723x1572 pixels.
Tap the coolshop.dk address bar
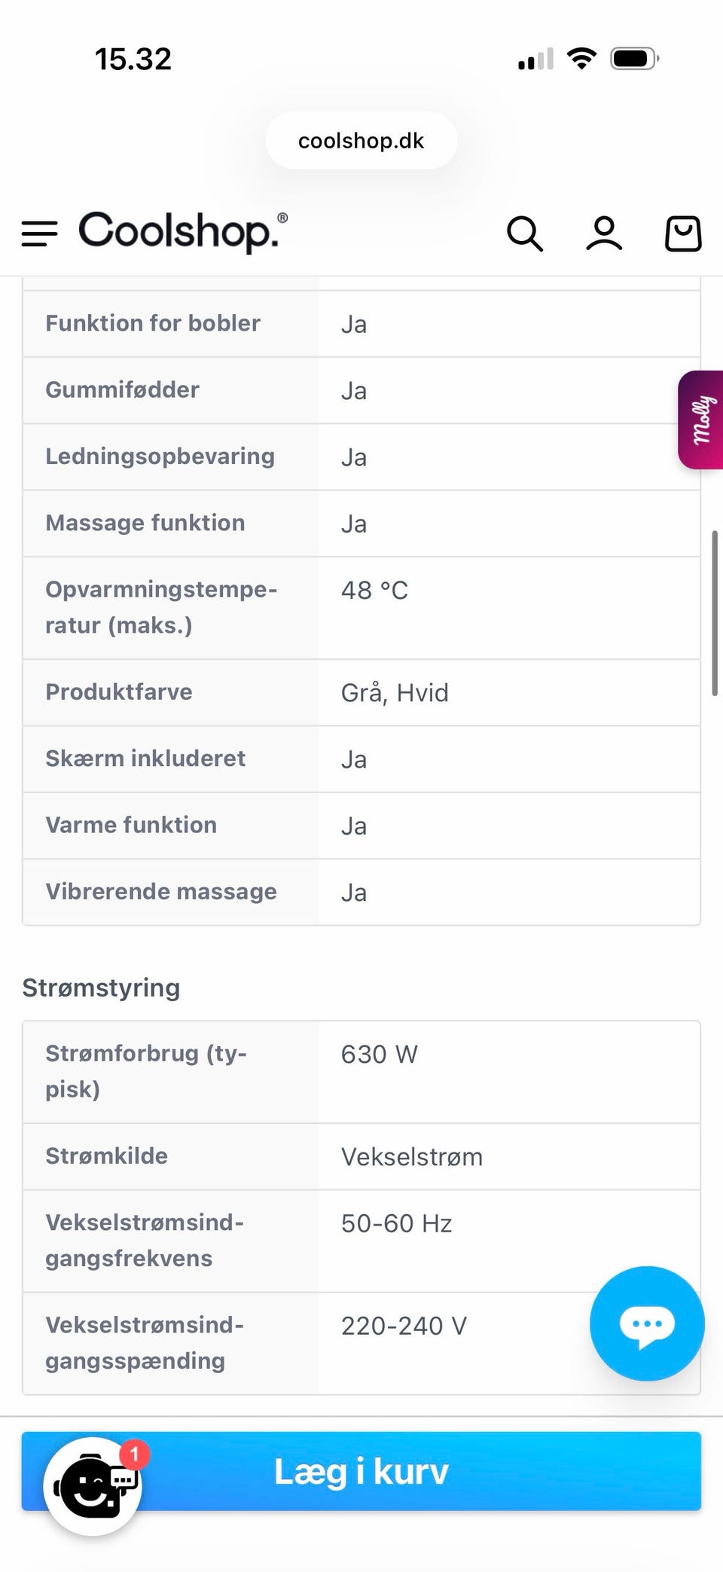pyautogui.click(x=361, y=141)
